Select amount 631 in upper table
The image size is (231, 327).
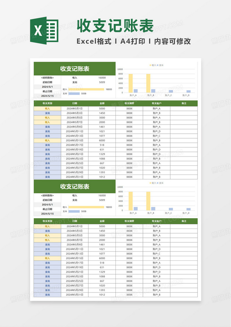(102, 150)
